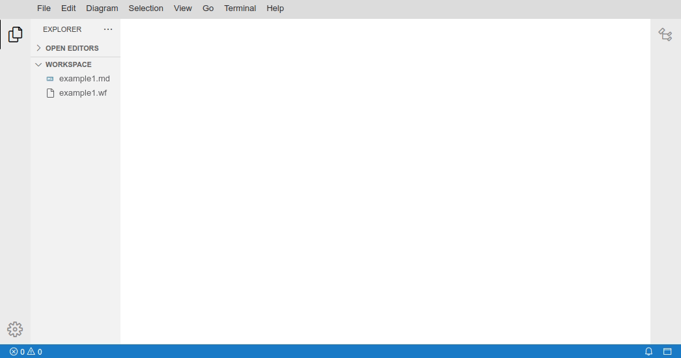
Task: Open Problems via error and warning counts
Action: pos(26,351)
